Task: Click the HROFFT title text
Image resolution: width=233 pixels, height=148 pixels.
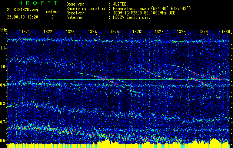Action: [38, 3]
